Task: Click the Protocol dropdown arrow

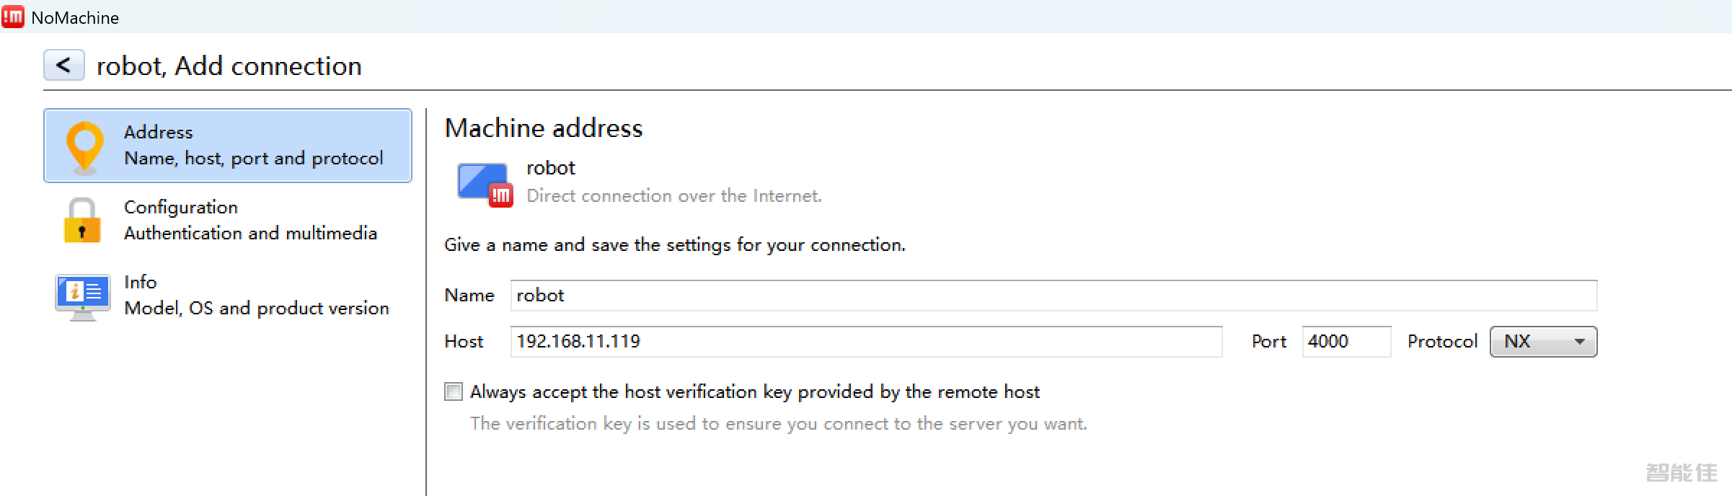Action: point(1579,342)
